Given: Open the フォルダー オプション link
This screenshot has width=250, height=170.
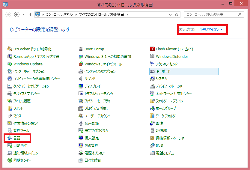Looking at the screenshot, I should (x=170, y=101).
